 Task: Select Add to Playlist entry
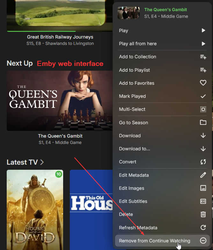coord(162,70)
